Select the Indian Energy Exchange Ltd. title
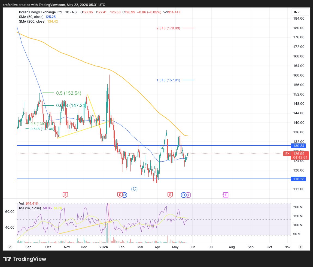Image resolution: width=313 pixels, height=267 pixels. click(x=41, y=12)
